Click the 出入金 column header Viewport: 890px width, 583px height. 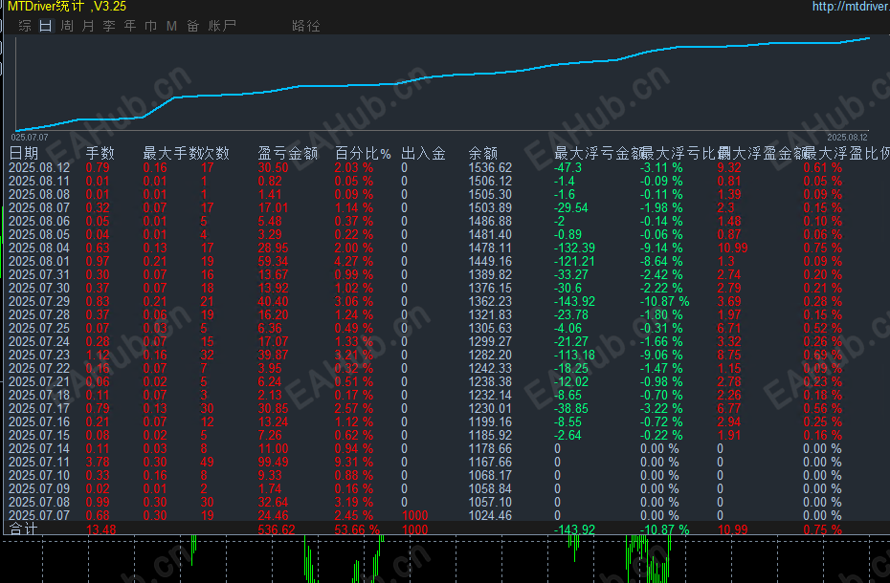pyautogui.click(x=423, y=153)
